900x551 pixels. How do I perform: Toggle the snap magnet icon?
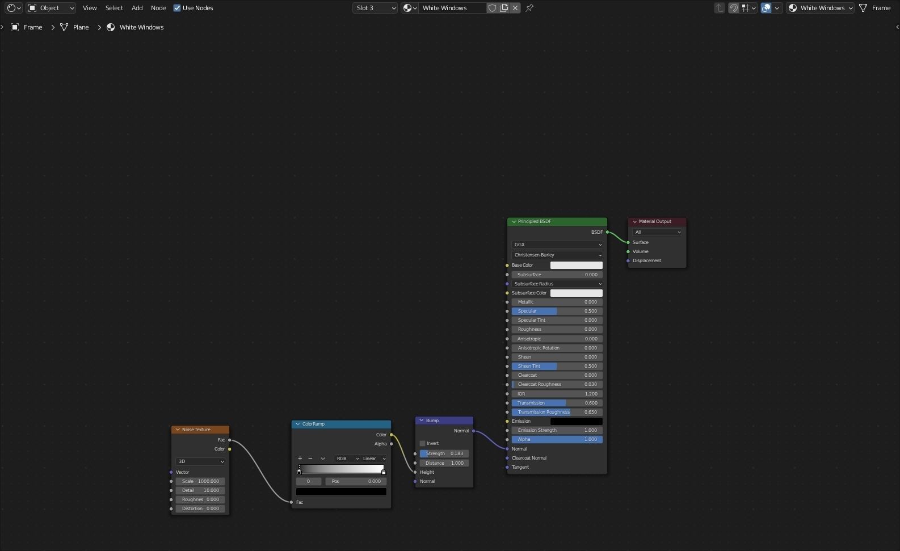click(x=734, y=8)
